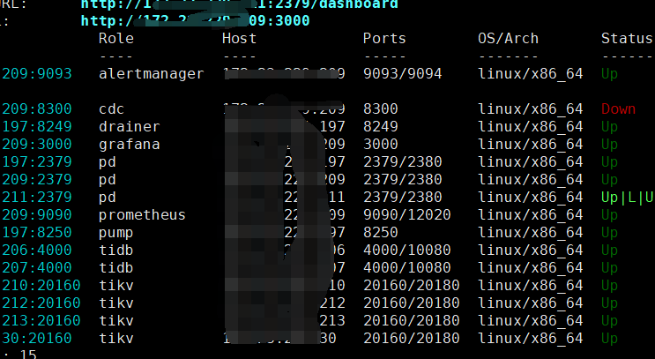Image resolution: width=655 pixels, height=359 pixels.
Task: Click the ID cell 209:9093
Action: click(x=37, y=74)
